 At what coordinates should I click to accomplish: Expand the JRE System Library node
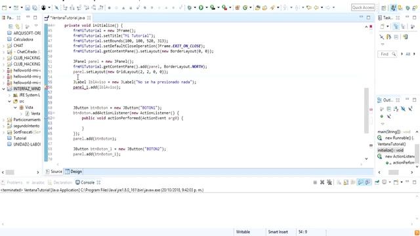pyautogui.click(x=9, y=95)
